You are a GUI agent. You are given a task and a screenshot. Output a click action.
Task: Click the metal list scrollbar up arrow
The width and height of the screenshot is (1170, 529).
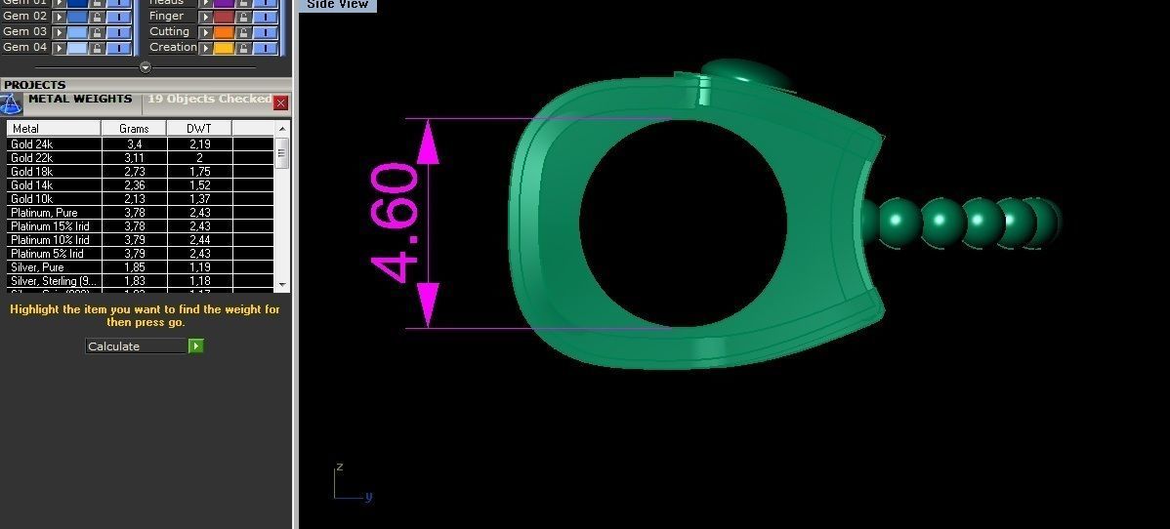click(282, 128)
